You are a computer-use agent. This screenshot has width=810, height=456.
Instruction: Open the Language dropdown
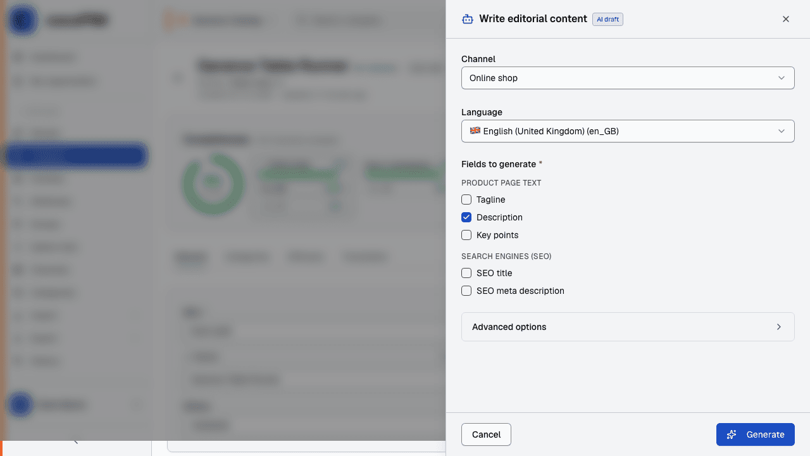pyautogui.click(x=628, y=131)
